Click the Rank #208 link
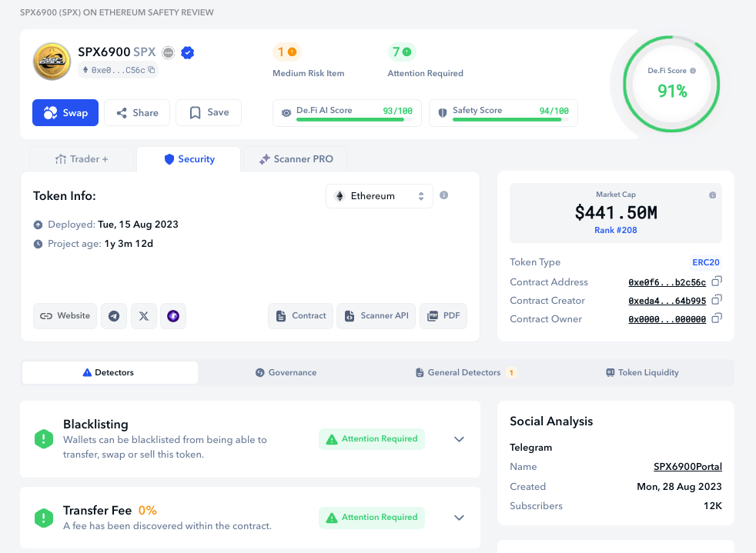756x553 pixels. [x=616, y=230]
